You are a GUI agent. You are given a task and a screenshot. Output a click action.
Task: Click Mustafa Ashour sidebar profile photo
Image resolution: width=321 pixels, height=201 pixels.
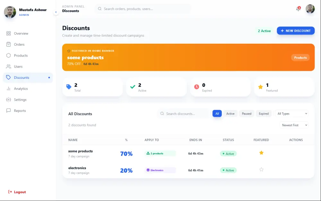10,12
